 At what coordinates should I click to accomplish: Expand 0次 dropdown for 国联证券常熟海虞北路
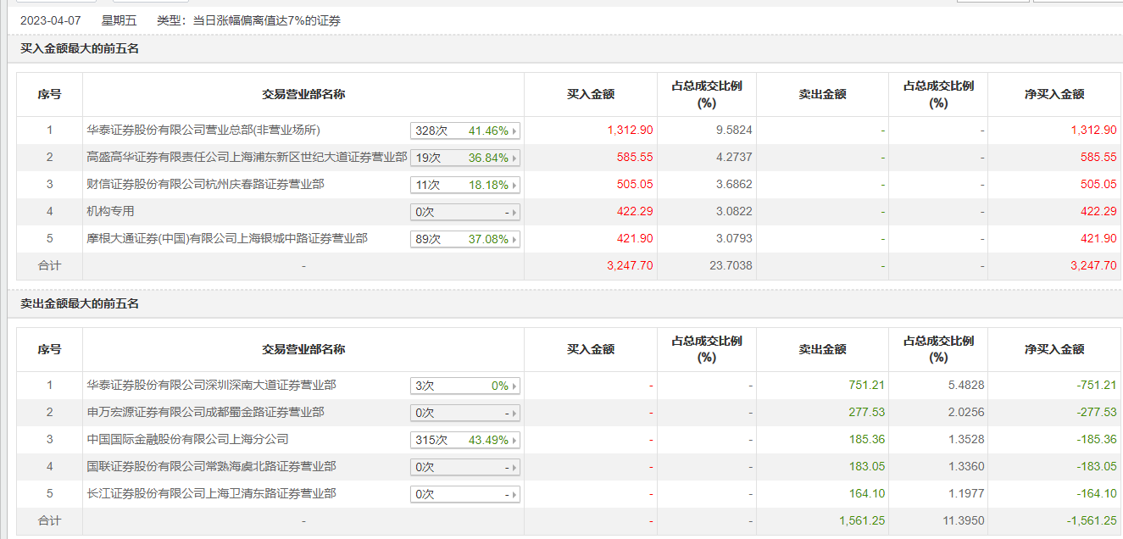(x=465, y=467)
